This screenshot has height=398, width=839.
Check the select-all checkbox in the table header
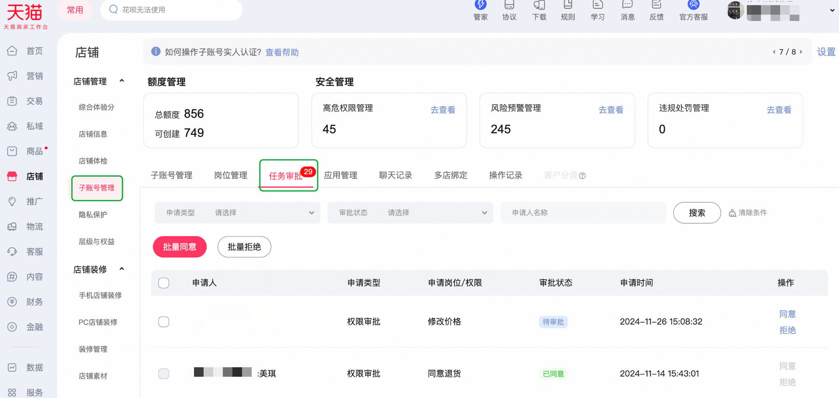[x=164, y=283]
